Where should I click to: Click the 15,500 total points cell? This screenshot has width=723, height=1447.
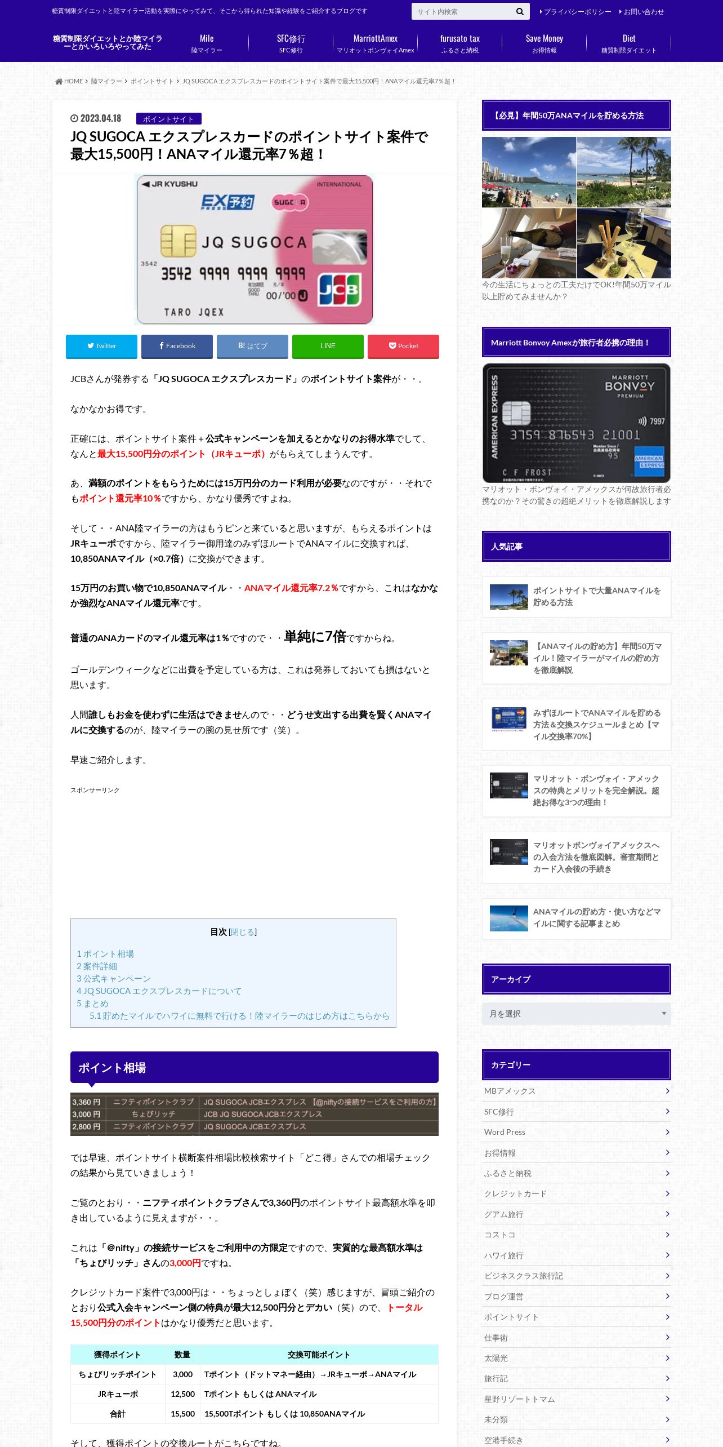[x=182, y=1414]
